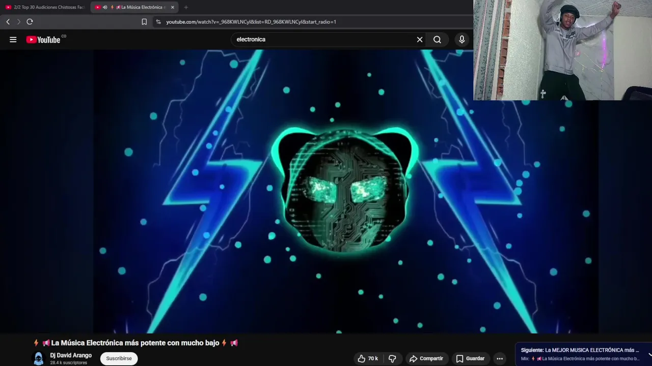Viewport: 652px width, 366px height.
Task: Open a new browser tab with plus
Action: pyautogui.click(x=186, y=7)
